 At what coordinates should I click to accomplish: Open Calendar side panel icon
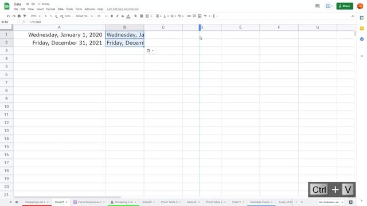(x=362, y=18)
